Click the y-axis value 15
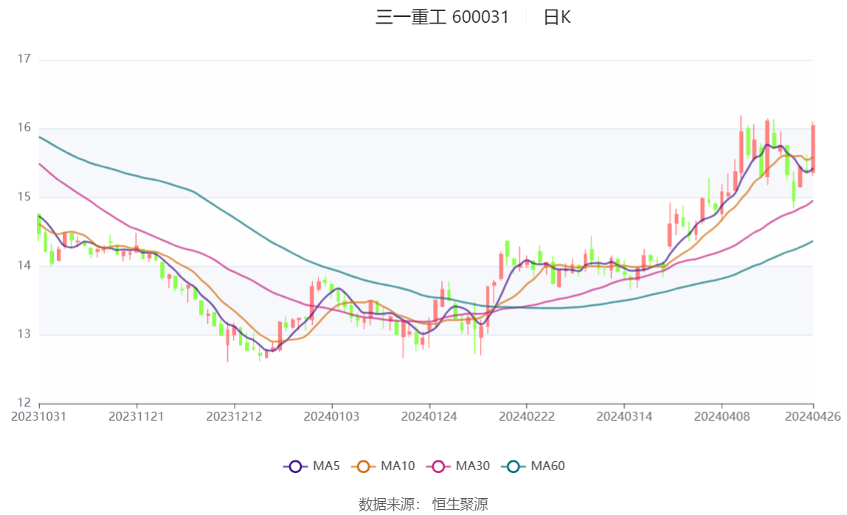The width and height of the screenshot is (847, 515). [x=24, y=197]
